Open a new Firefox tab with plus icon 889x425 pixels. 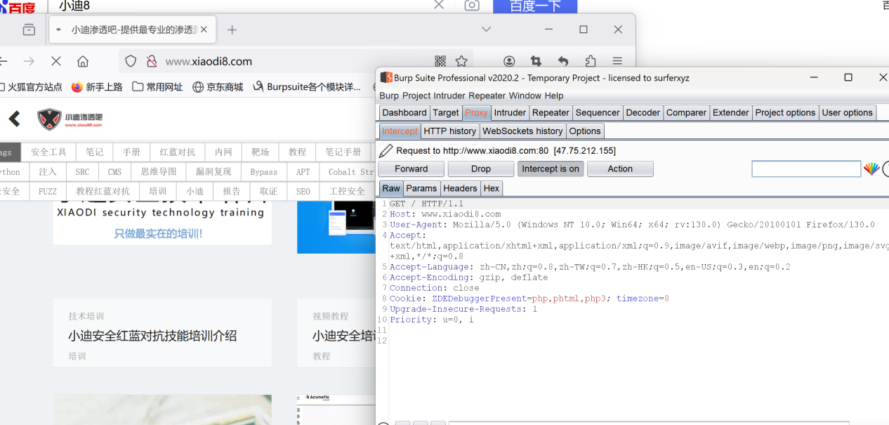[x=232, y=30]
